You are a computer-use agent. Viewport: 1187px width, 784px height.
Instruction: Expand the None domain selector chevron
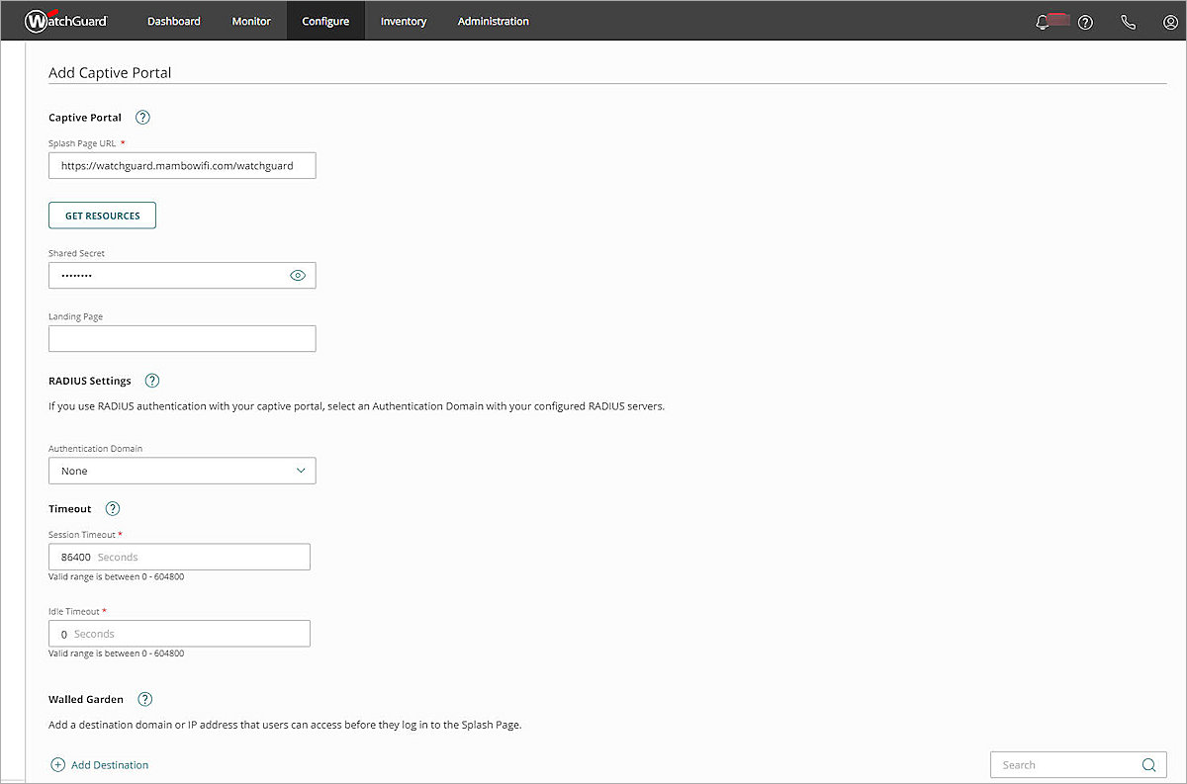click(x=301, y=471)
